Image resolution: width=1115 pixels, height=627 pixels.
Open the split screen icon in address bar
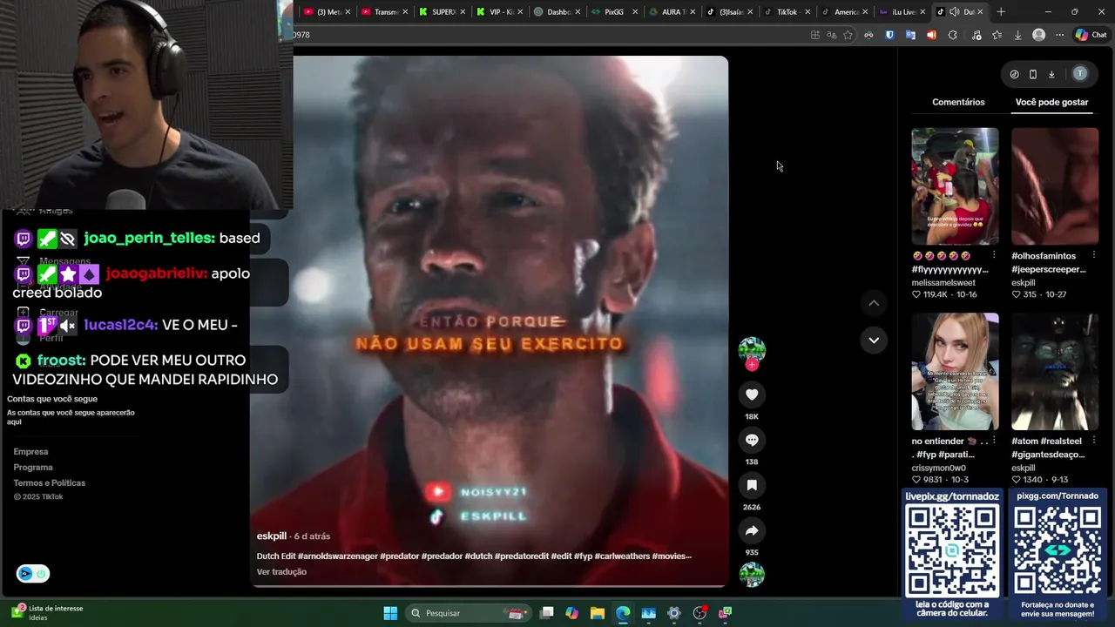point(814,35)
